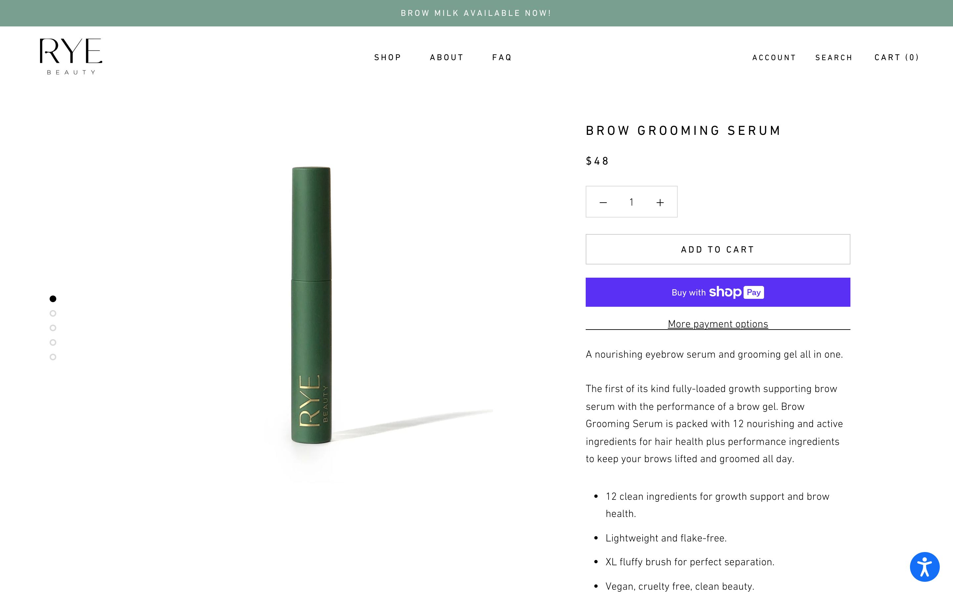Click the quantity input field
Viewport: 953px width, 595px height.
click(631, 202)
